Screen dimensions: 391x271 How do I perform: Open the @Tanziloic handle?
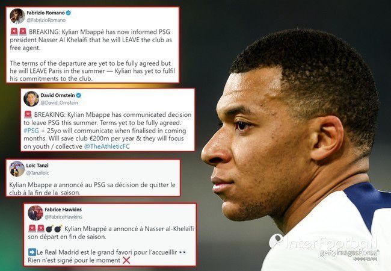click(x=37, y=173)
